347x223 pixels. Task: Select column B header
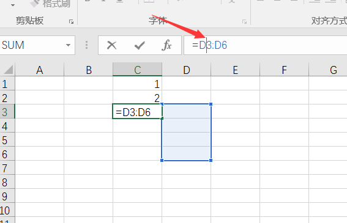click(x=89, y=70)
